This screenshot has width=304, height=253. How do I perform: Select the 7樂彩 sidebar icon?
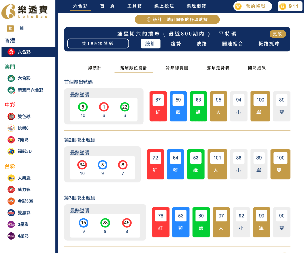11,140
